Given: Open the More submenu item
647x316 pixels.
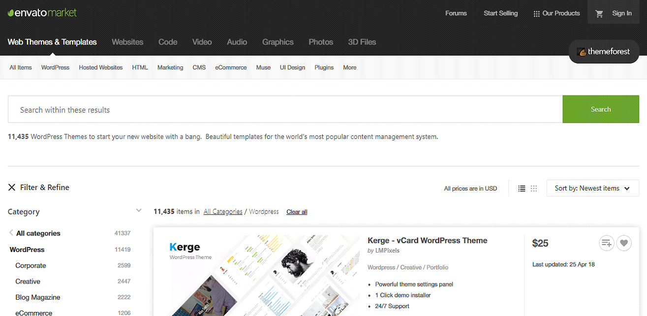Looking at the screenshot, I should 350,67.
